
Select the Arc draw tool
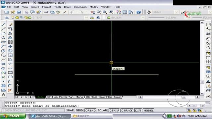click(3, 47)
